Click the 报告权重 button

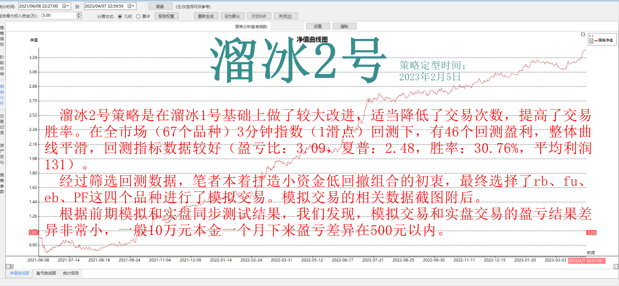point(167,16)
